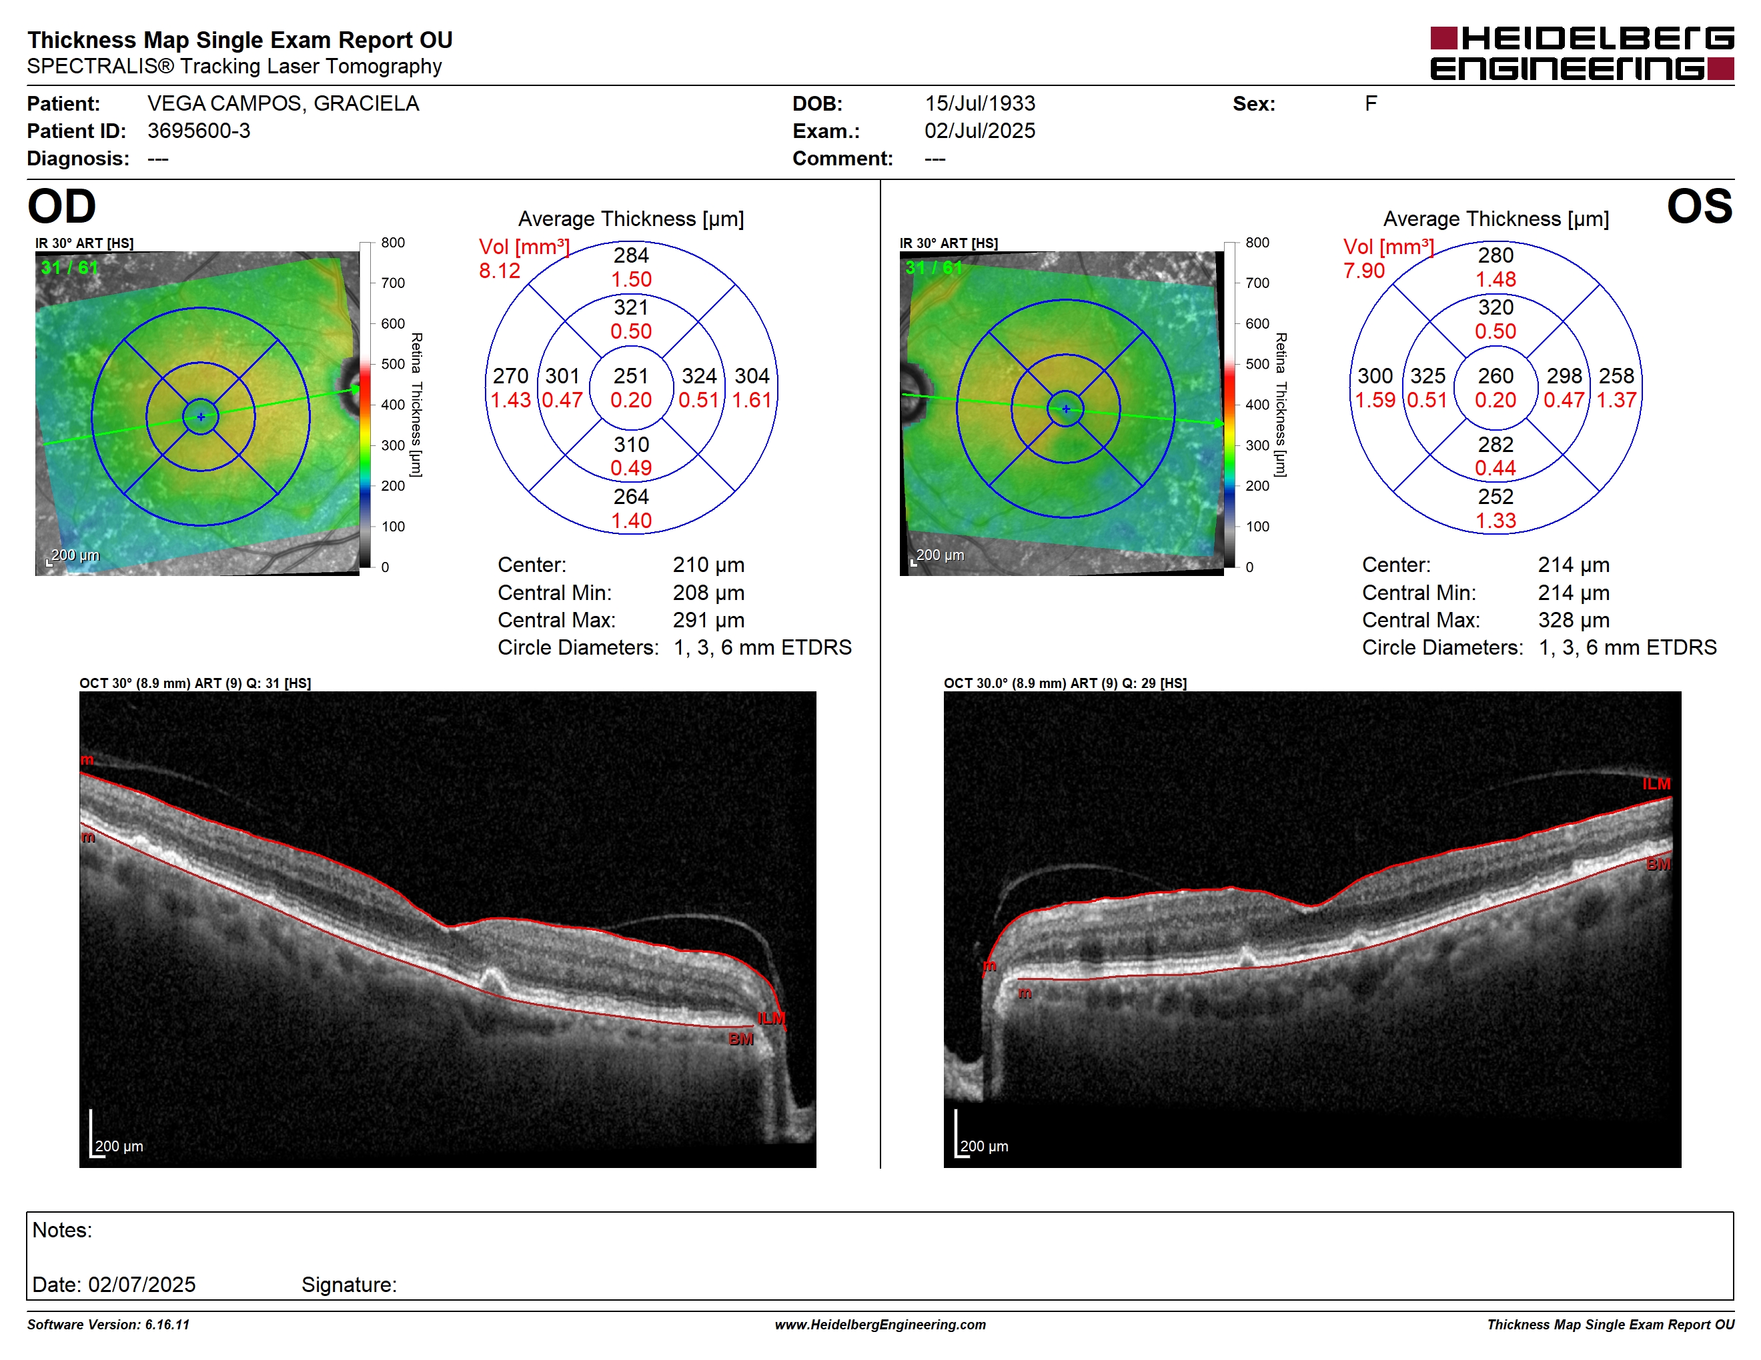The width and height of the screenshot is (1761, 1360).
Task: Click the report title Thickness Map Single Exam Report OU
Action: coord(239,40)
